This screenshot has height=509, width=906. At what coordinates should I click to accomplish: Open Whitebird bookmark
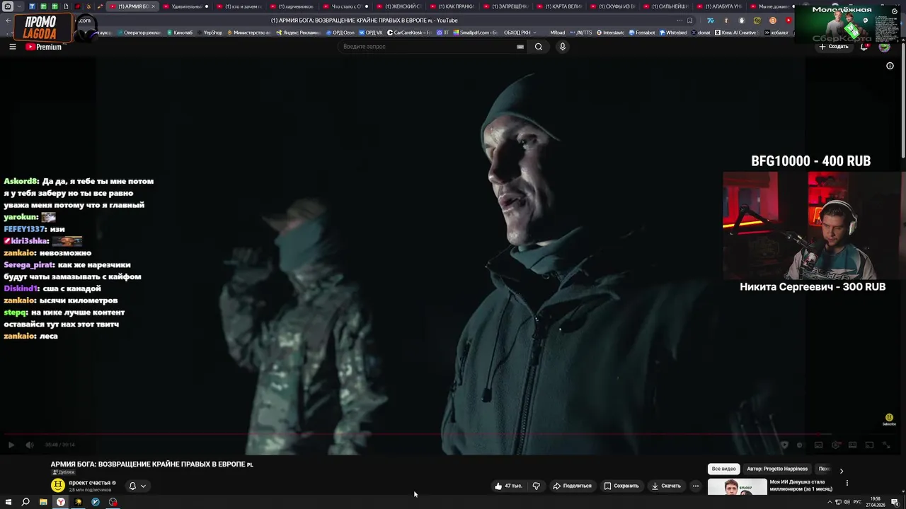tap(672, 33)
